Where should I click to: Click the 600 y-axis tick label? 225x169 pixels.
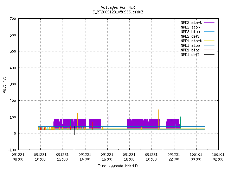click(13, 35)
